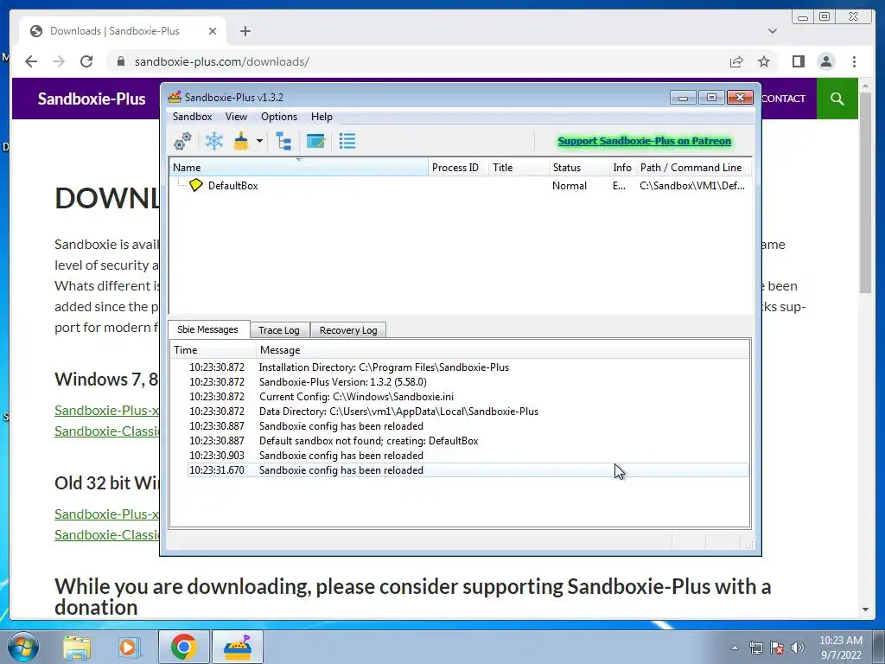
Task: Close the Downloads | Sandboxie-Plus tab
Action: tap(213, 31)
